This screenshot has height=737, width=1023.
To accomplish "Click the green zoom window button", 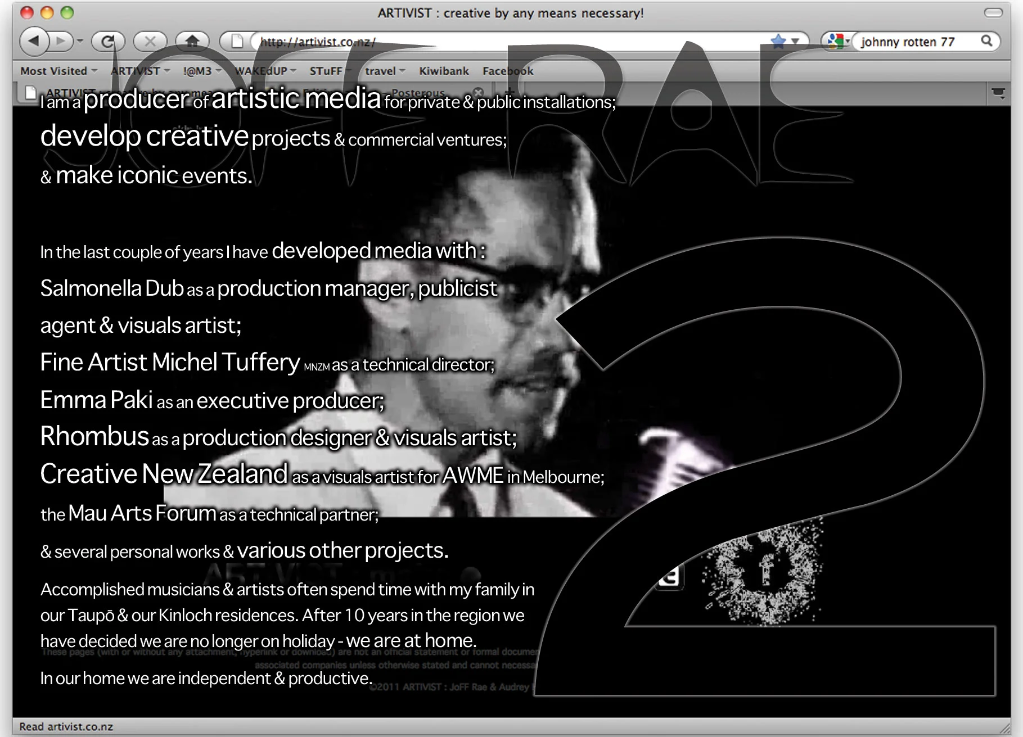I will click(67, 12).
